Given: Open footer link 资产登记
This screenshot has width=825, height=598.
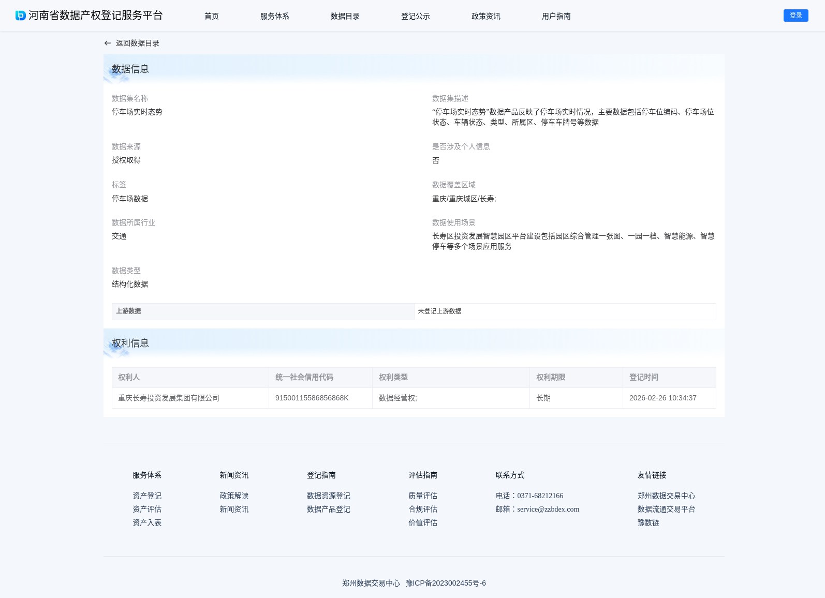Looking at the screenshot, I should (x=147, y=496).
